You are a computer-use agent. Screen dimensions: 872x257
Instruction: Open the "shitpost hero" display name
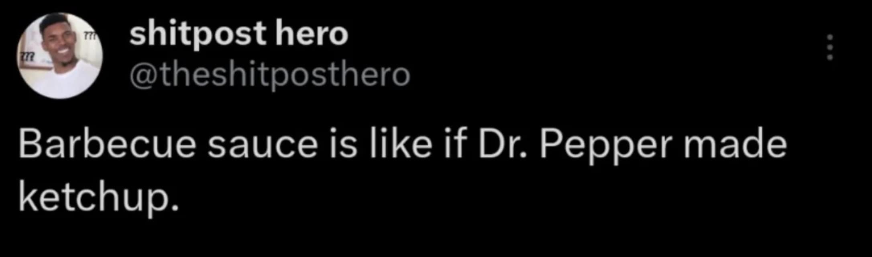pos(238,34)
